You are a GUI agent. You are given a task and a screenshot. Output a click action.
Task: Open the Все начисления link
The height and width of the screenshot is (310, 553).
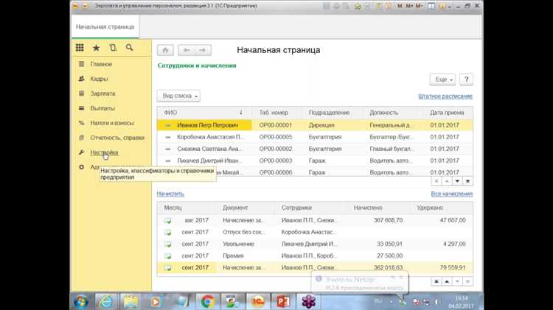pos(452,194)
